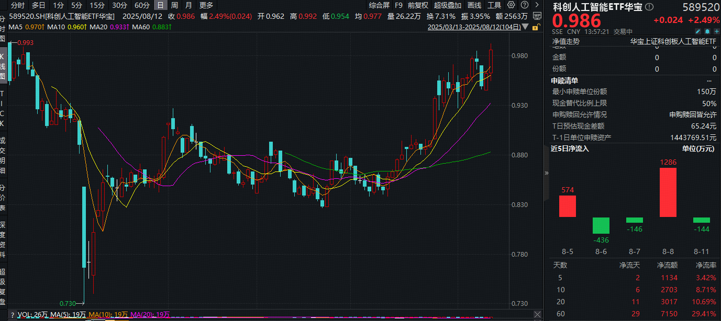Click the F9 deep info button

(399, 5)
